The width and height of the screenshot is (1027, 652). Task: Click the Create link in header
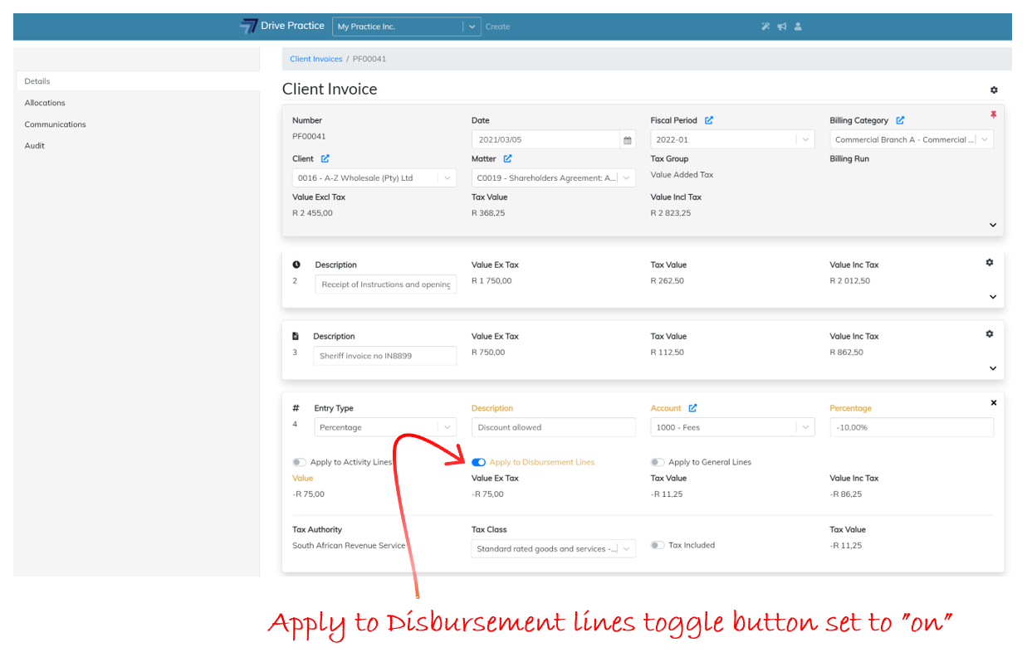497,27
